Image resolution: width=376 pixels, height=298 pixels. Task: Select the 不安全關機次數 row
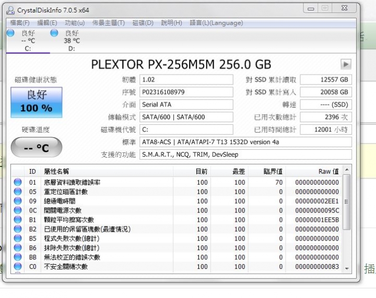177,266
